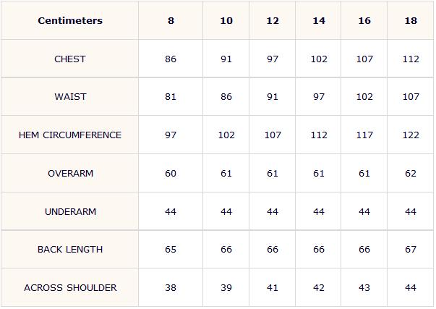Click the UNDERARM row label

(x=70, y=211)
